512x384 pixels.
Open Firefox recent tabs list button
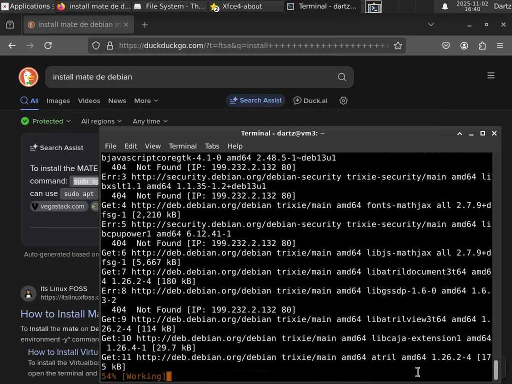[x=10, y=24]
